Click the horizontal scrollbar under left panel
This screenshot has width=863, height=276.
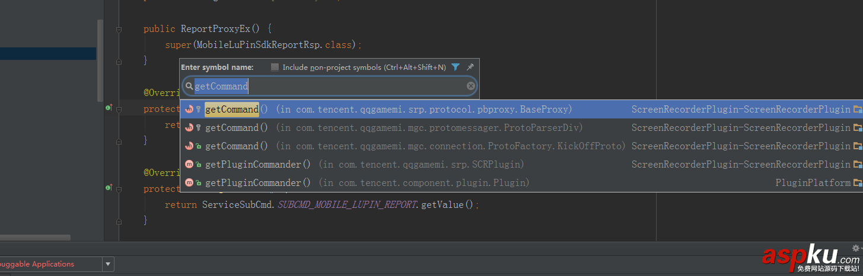click(36, 238)
